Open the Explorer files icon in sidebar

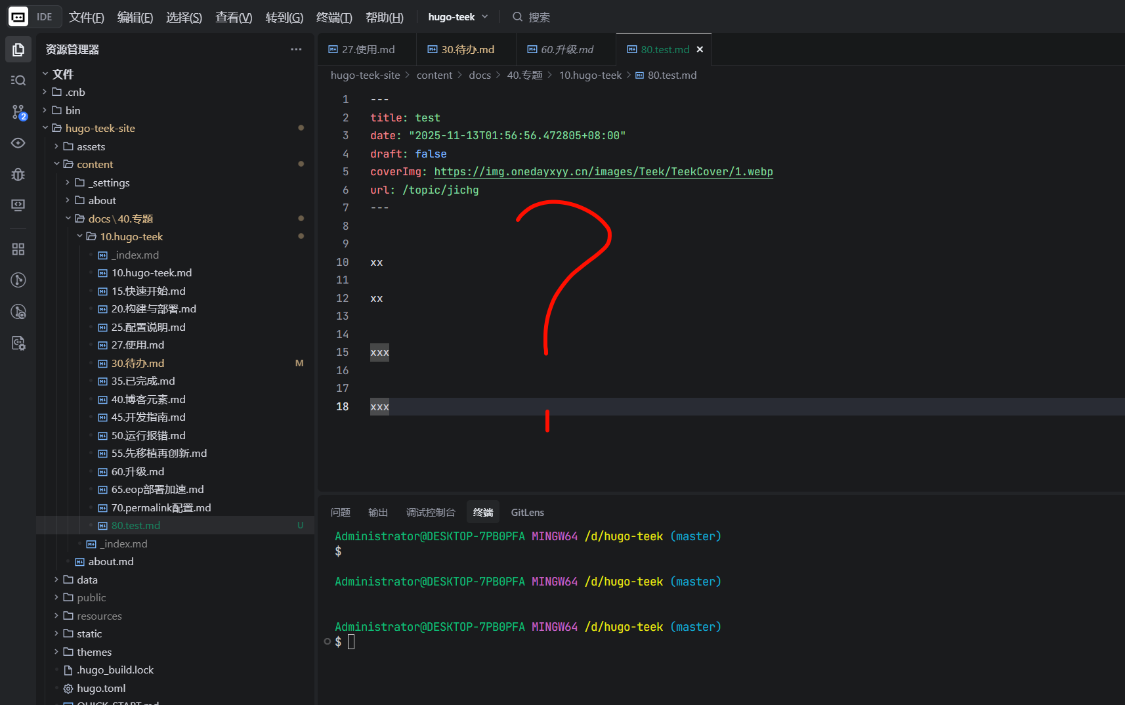(18, 50)
